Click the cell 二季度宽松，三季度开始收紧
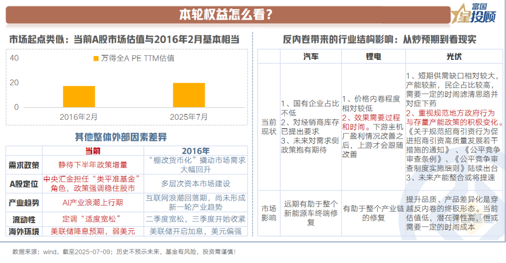The image size is (506, 263). (195, 219)
